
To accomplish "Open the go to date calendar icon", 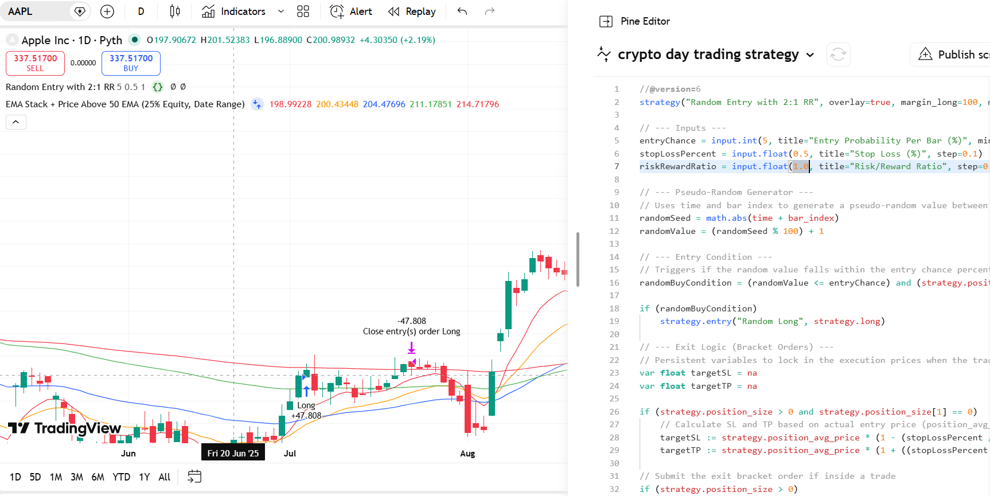I will (194, 477).
